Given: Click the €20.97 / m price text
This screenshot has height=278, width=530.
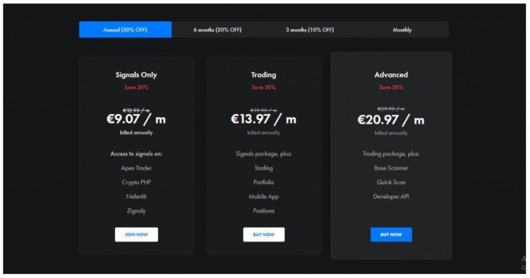Looking at the screenshot, I should pyautogui.click(x=391, y=120).
